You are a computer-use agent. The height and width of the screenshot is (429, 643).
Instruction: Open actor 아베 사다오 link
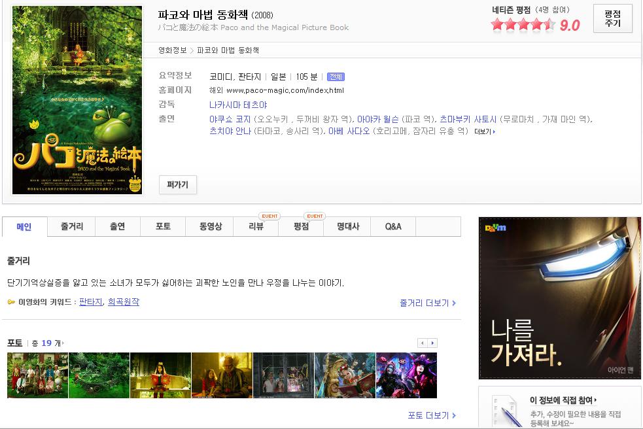coord(349,131)
